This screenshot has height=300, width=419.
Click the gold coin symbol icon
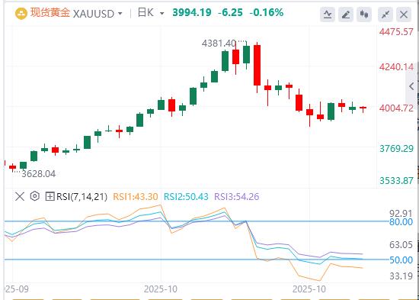[21, 14]
